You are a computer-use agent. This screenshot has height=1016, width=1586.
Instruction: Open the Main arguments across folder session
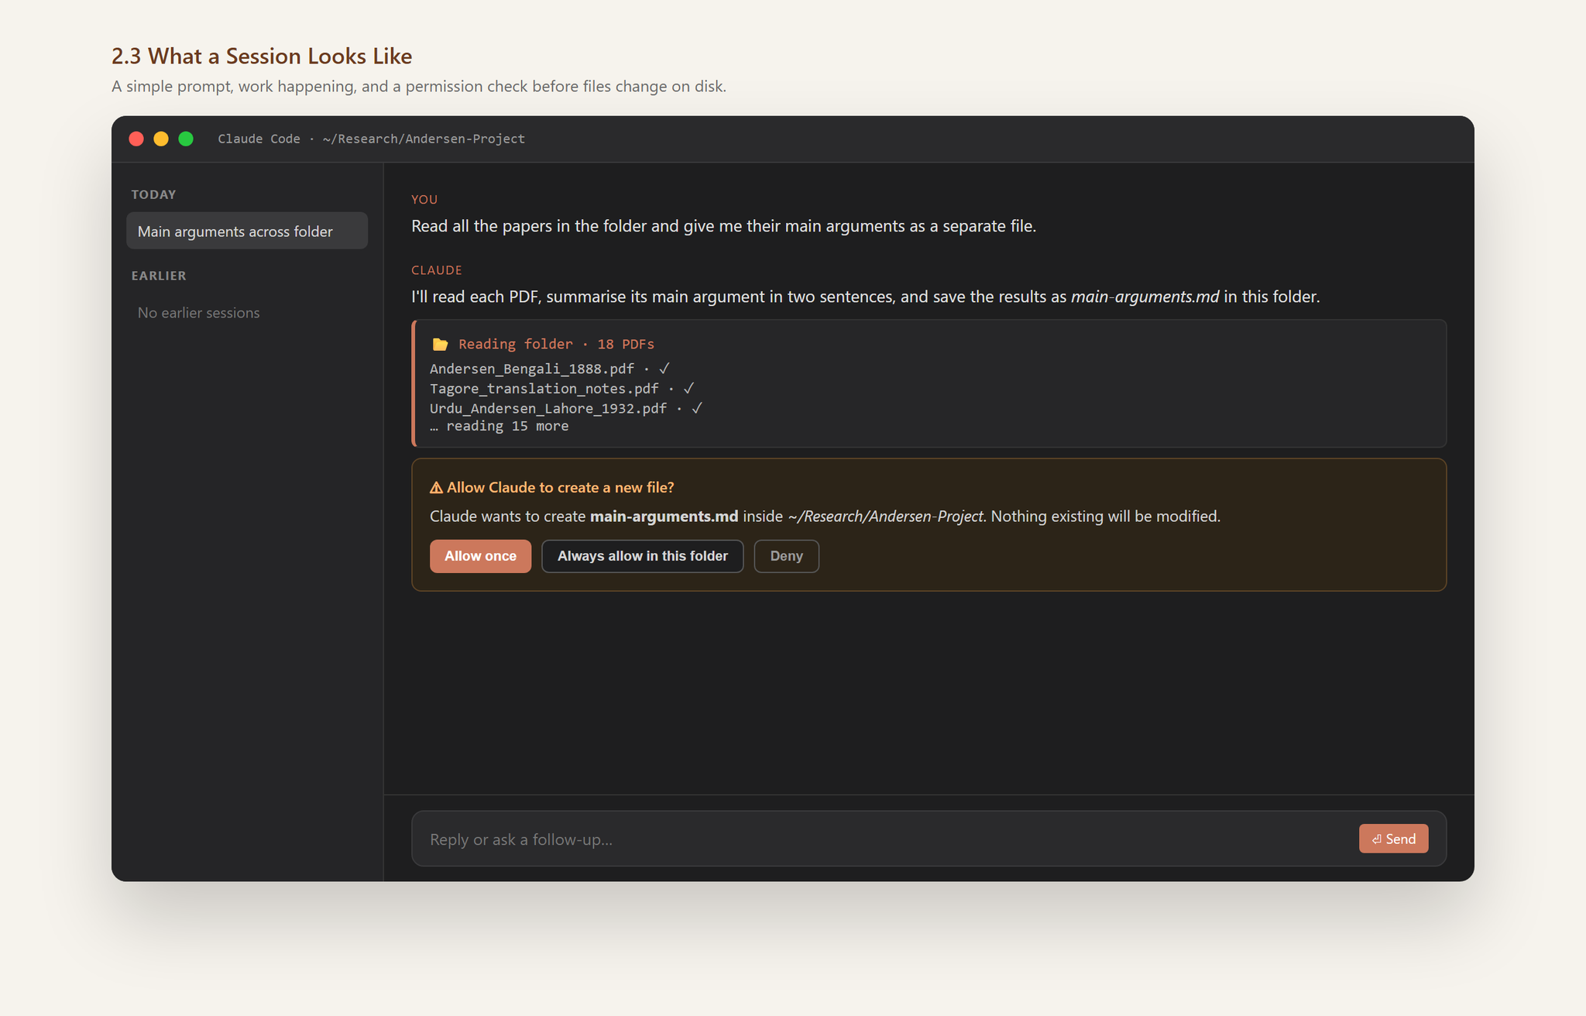click(247, 231)
